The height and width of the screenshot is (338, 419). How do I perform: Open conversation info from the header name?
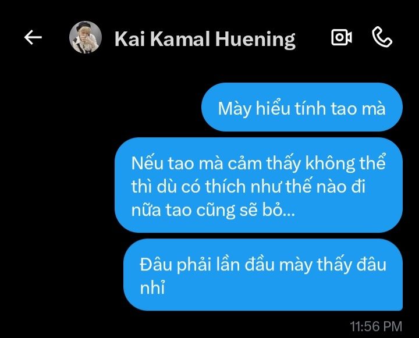coord(205,40)
